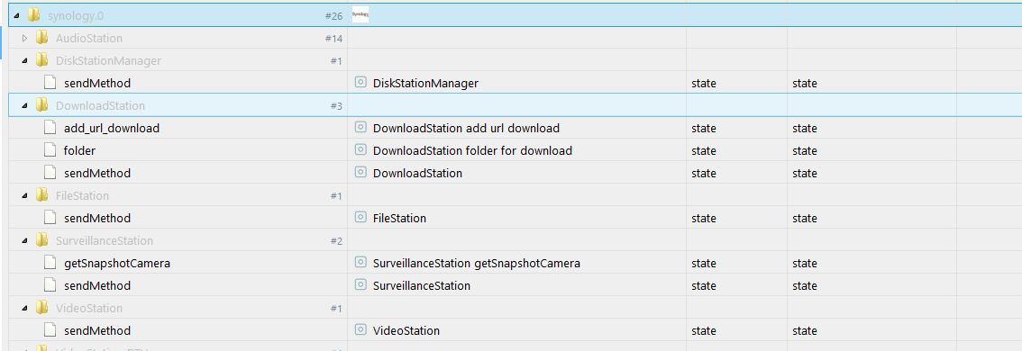Viewport: 1022px width, 351px height.
Task: Click the getSnapshotCamera file icon
Action: (x=50, y=263)
